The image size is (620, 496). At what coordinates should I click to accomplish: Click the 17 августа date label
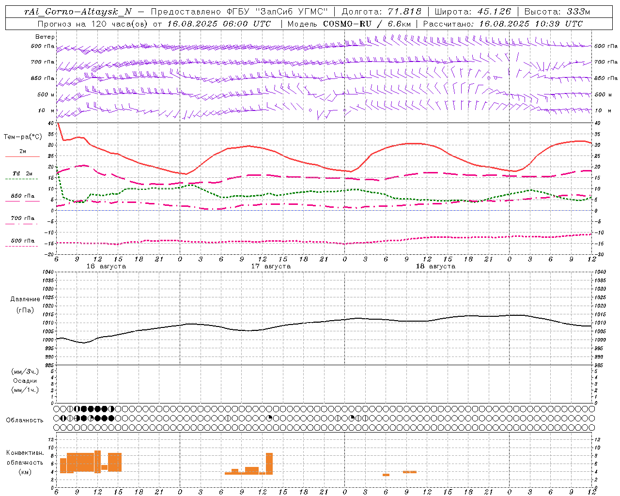click(x=271, y=266)
